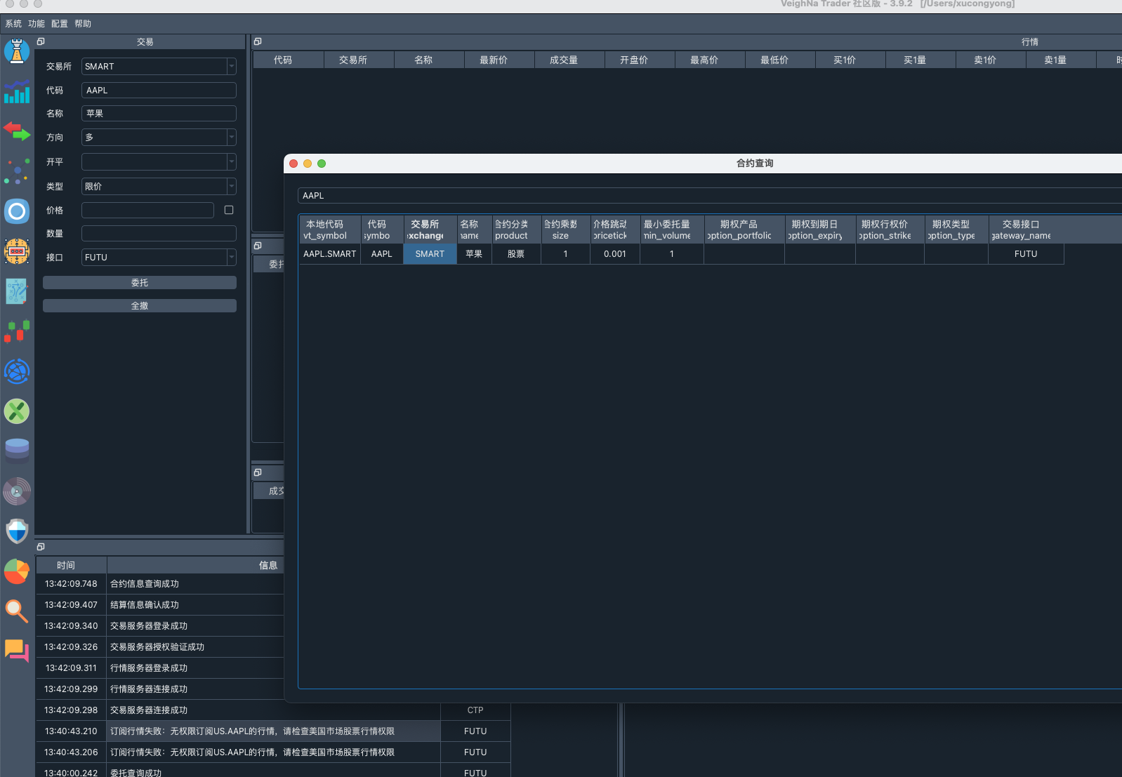Image resolution: width=1122 pixels, height=777 pixels.
Task: Click the 时间 column header in log panel
Action: 72,565
